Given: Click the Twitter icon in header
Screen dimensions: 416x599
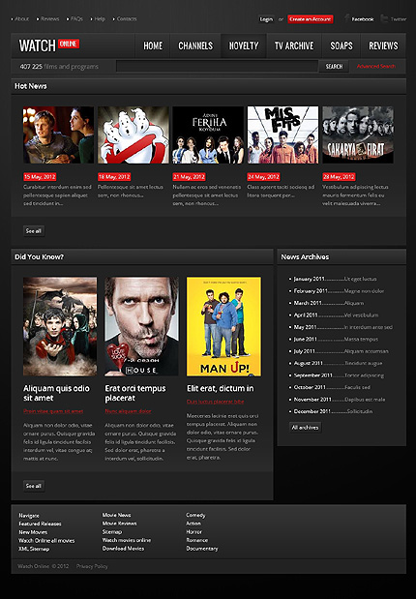Looking at the screenshot, I should click(384, 18).
